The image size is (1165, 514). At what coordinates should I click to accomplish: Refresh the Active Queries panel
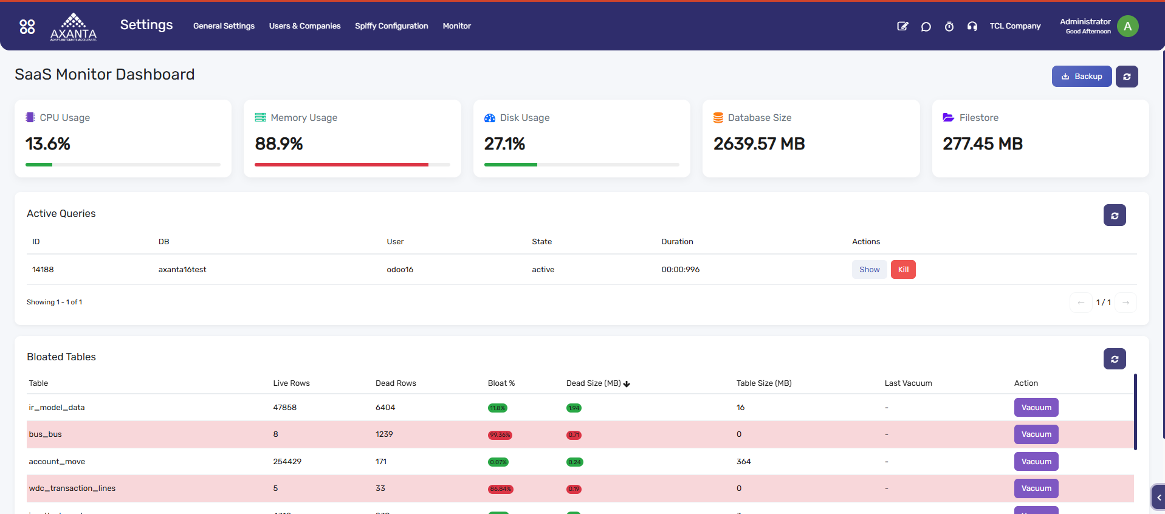[x=1115, y=215]
